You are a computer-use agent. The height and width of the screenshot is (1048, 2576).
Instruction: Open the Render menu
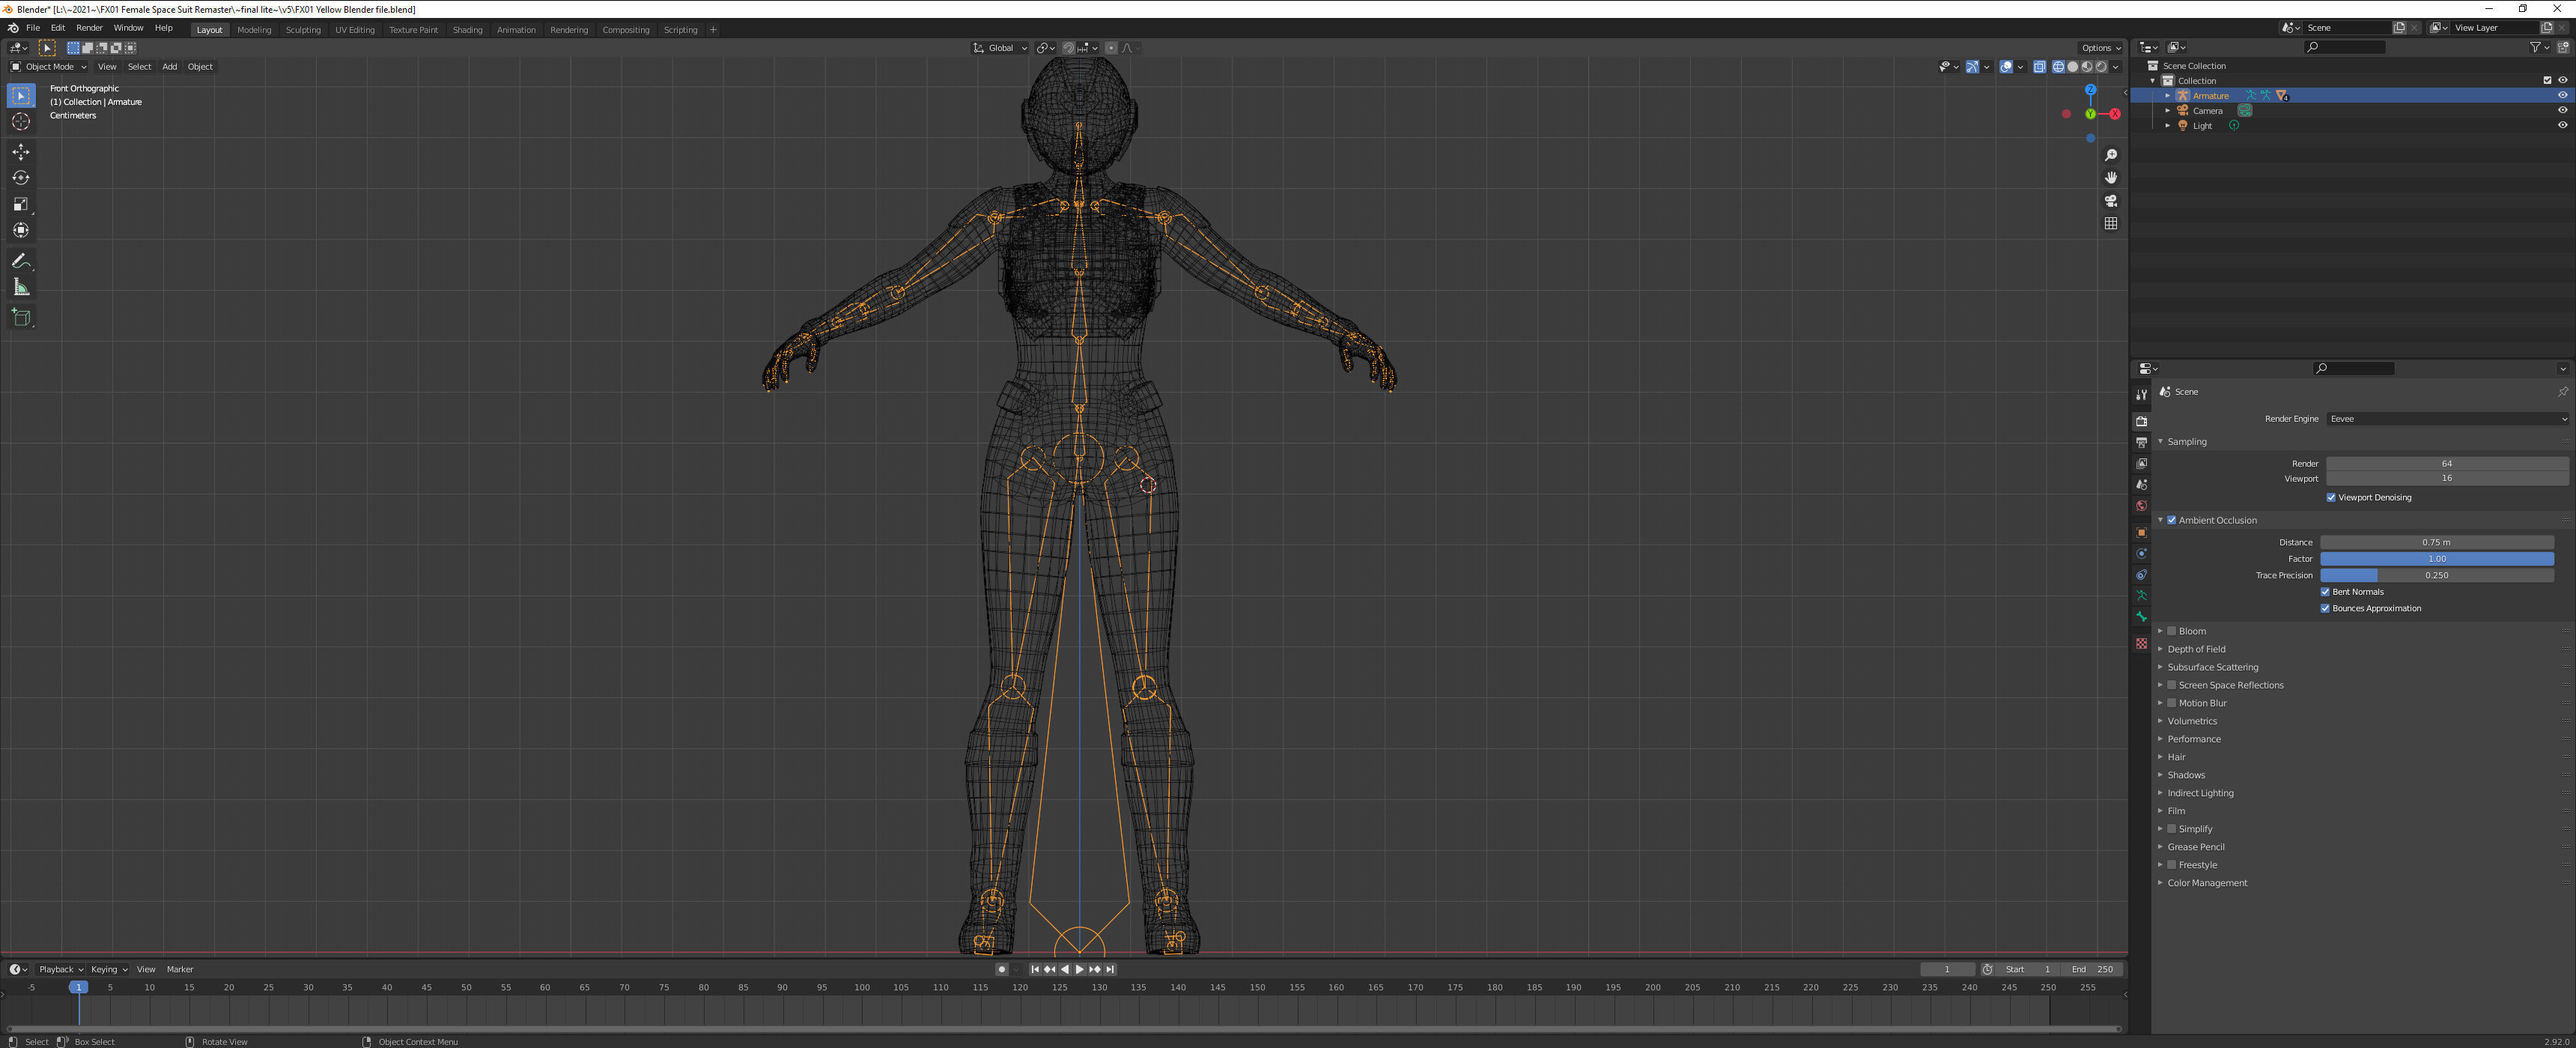click(x=89, y=28)
